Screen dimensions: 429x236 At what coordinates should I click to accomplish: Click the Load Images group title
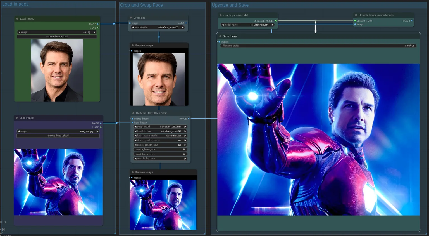pos(15,4)
